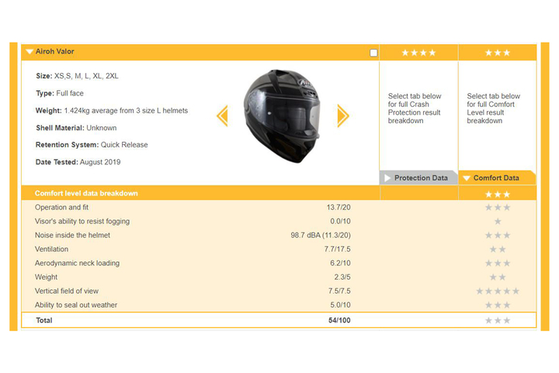Select the Comfort Data tab

coord(496,178)
